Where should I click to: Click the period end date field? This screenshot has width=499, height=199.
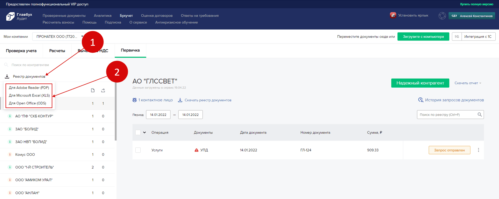point(190,115)
